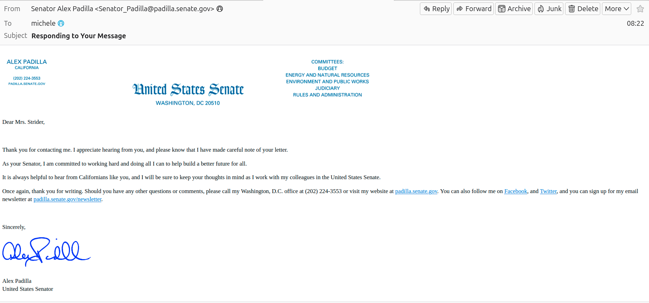Open the Twitter link
This screenshot has height=303, width=649.
coord(548,191)
